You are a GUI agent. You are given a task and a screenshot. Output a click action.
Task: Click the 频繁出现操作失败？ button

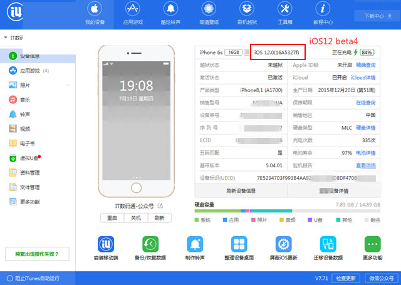click(37, 254)
